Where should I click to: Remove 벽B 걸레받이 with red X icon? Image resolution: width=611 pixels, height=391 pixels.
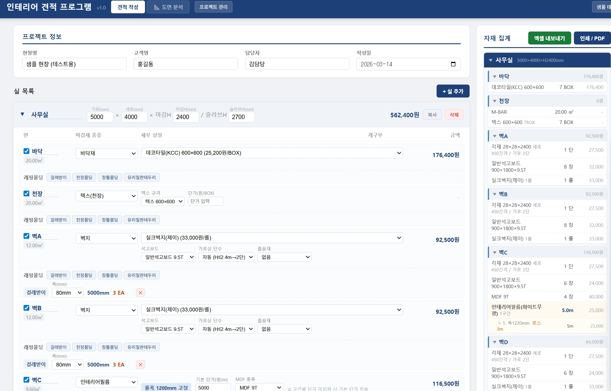[x=141, y=364]
